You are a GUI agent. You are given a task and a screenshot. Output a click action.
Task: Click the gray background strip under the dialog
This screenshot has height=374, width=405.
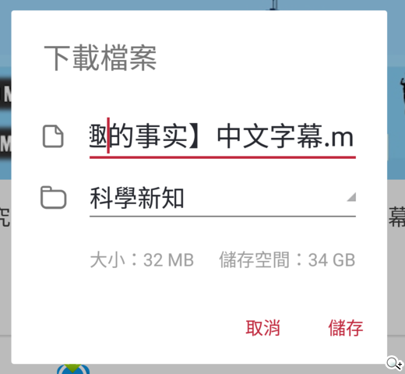pyautogui.click(x=202, y=369)
